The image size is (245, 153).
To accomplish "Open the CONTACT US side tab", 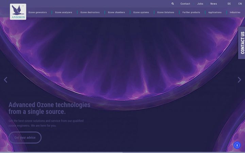I will point(242,43).
